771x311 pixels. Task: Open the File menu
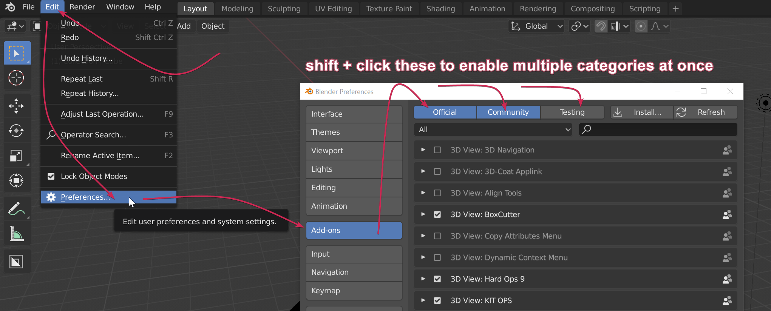coord(29,7)
